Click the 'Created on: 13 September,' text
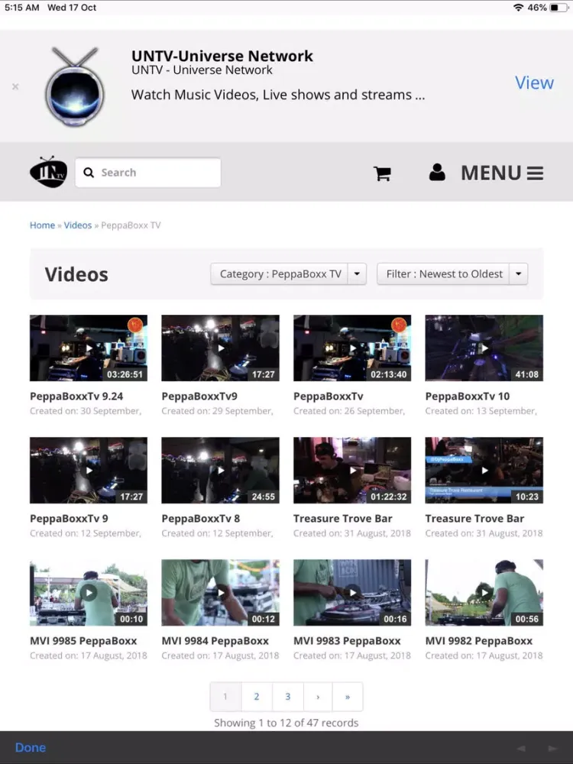573x764 pixels. tap(481, 411)
